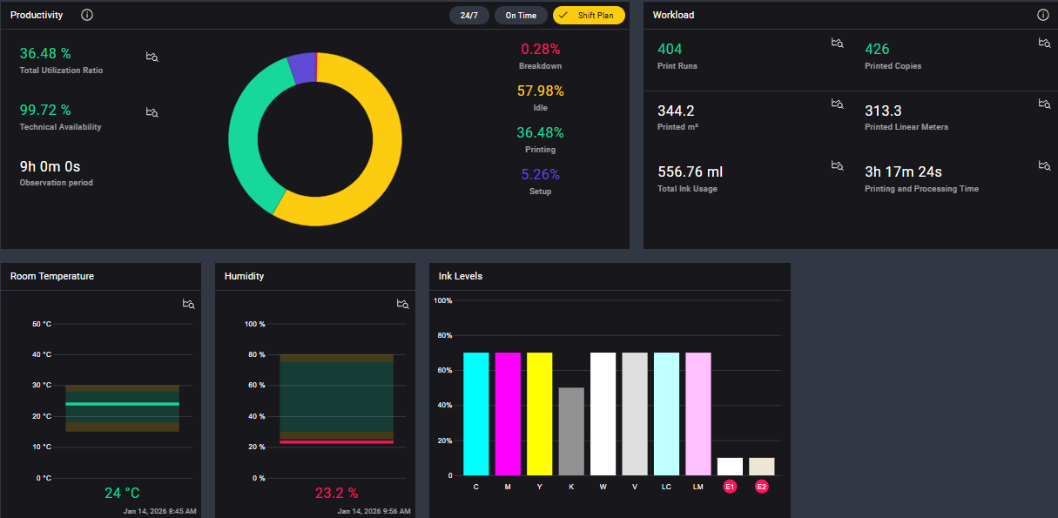Open chart icon beside Total Utilization Ratio
Viewport: 1058px width, 518px height.
tap(152, 57)
